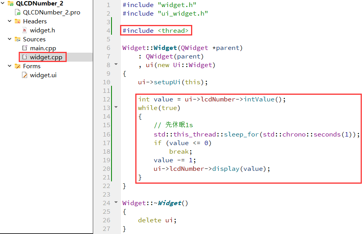Open QLCDNumber_2.pro in the project tree
This screenshot has height=234, width=363.
coord(51,12)
